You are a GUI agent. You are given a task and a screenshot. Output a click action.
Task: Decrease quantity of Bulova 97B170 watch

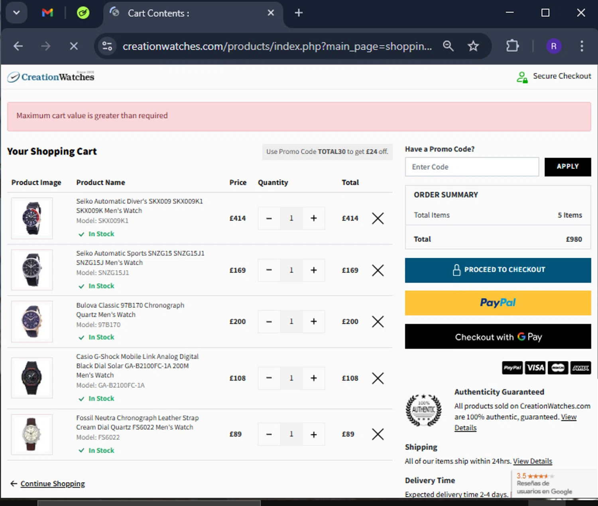click(x=269, y=322)
